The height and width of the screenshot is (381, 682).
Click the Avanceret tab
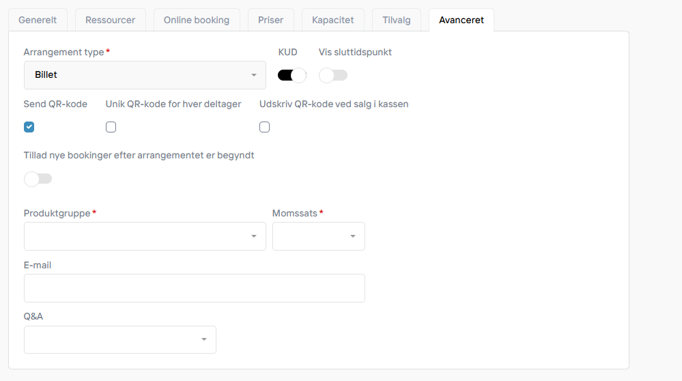pyautogui.click(x=461, y=20)
